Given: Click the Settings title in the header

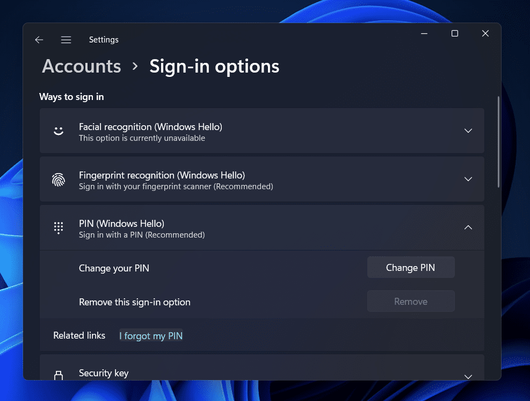Looking at the screenshot, I should [104, 39].
